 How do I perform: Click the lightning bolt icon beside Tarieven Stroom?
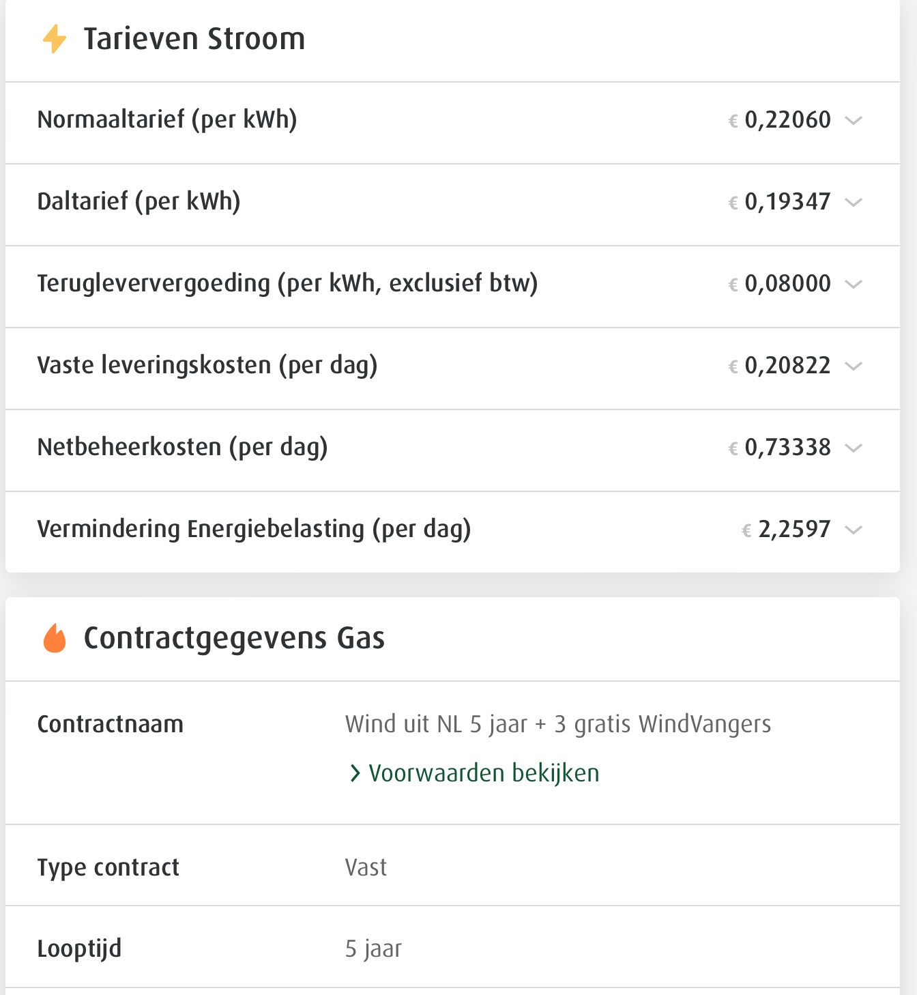(55, 39)
